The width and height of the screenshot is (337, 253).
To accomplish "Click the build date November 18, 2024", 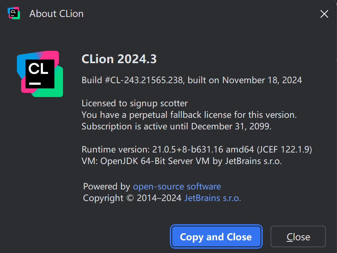I will pyautogui.click(x=262, y=80).
